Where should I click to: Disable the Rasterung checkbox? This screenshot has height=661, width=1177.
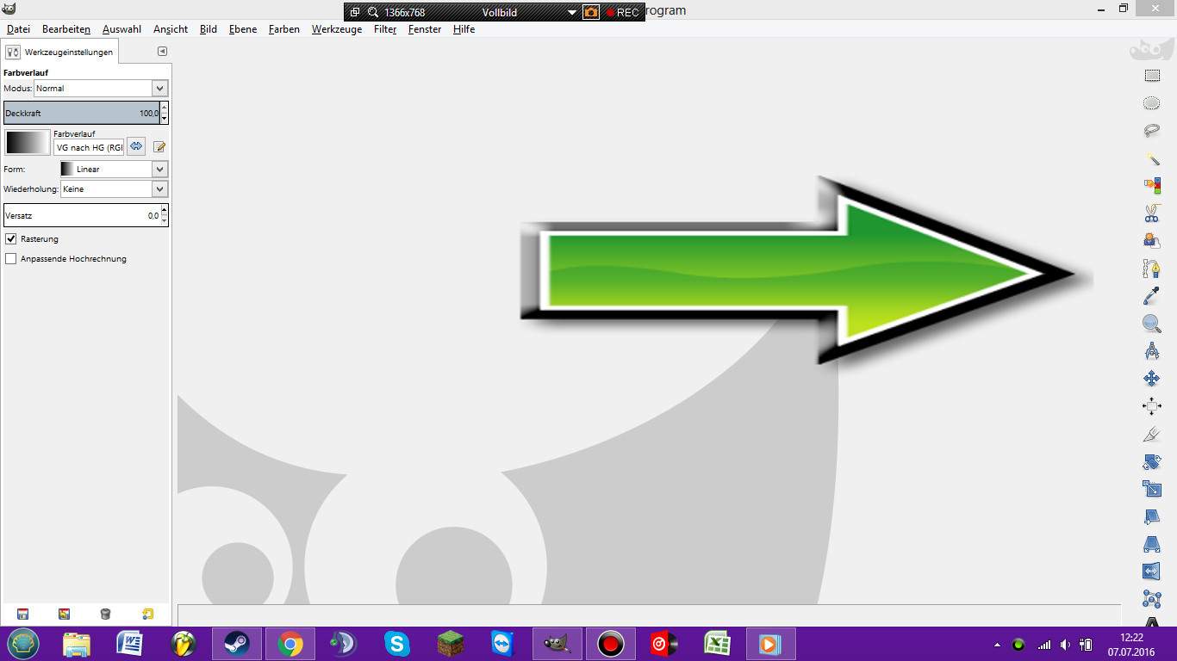click(11, 238)
